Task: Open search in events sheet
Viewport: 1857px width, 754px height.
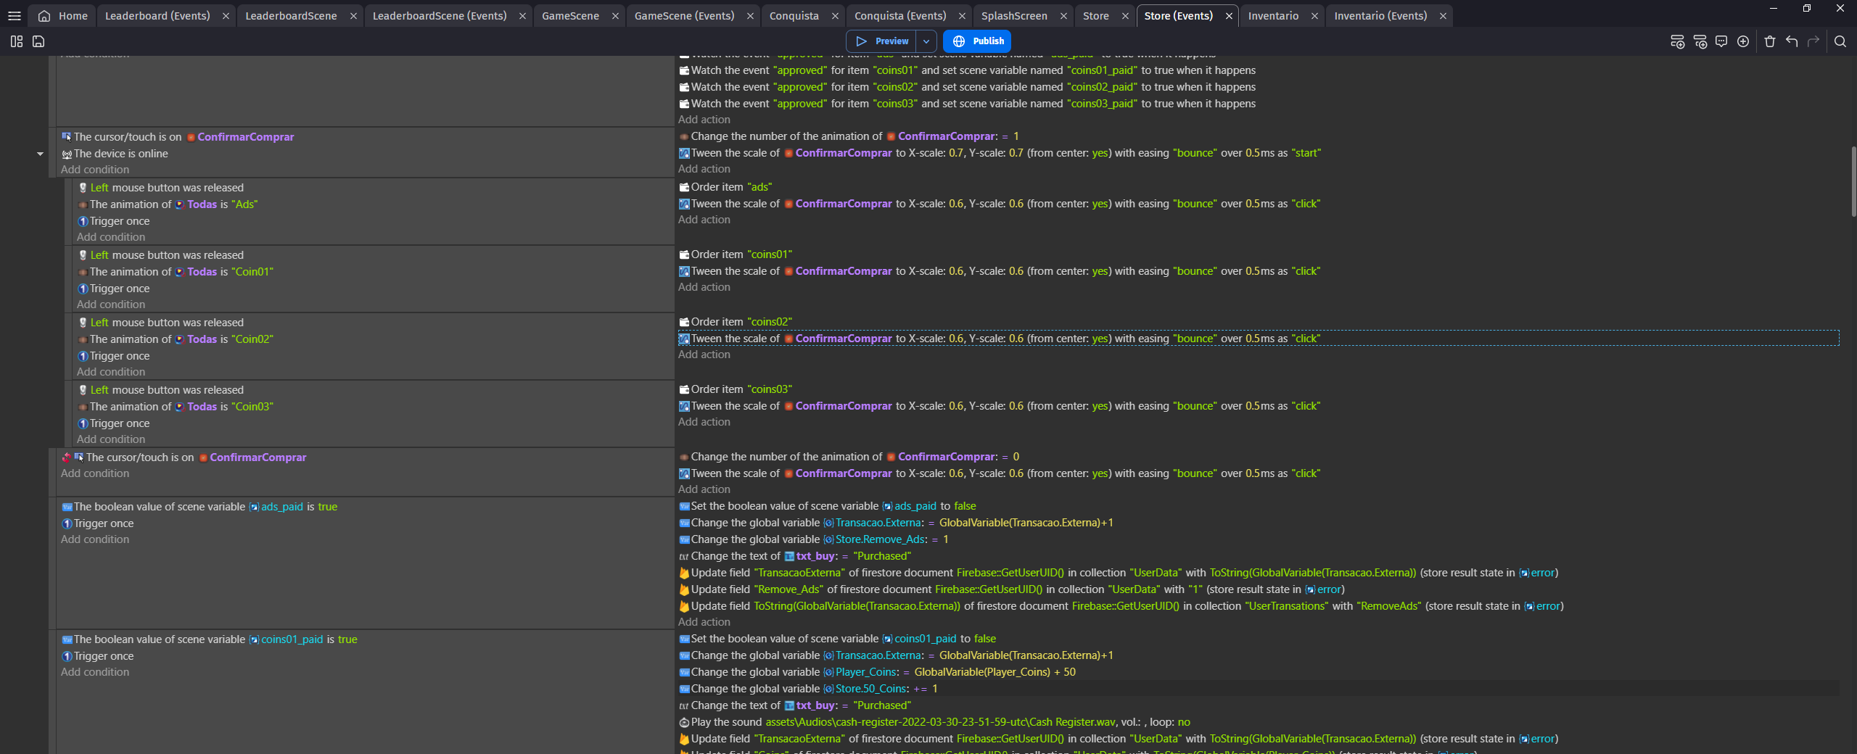Action: [x=1840, y=41]
